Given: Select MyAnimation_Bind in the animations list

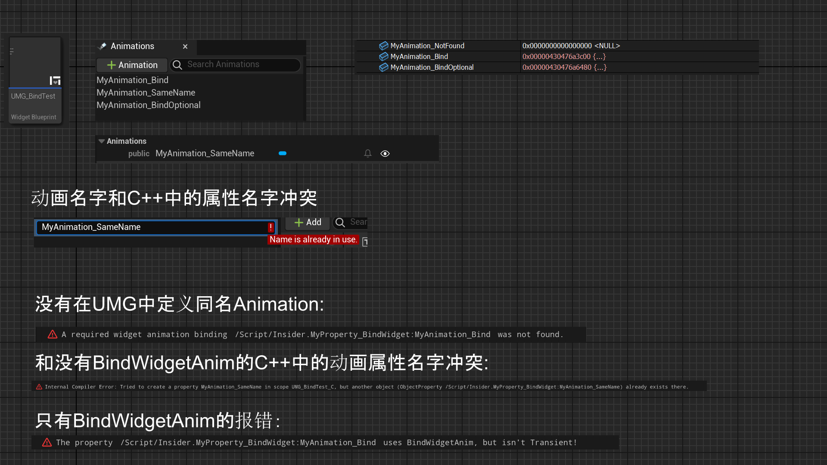Looking at the screenshot, I should click(x=132, y=80).
